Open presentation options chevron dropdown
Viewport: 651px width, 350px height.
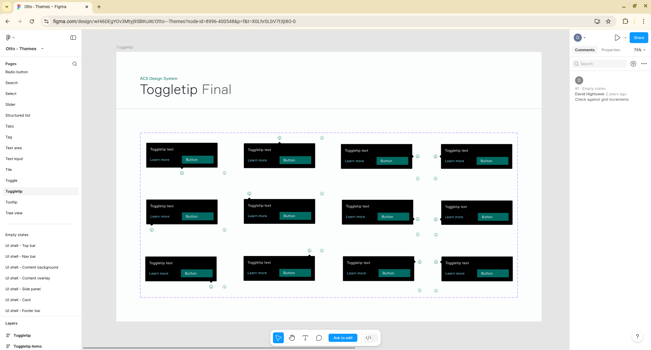(625, 38)
